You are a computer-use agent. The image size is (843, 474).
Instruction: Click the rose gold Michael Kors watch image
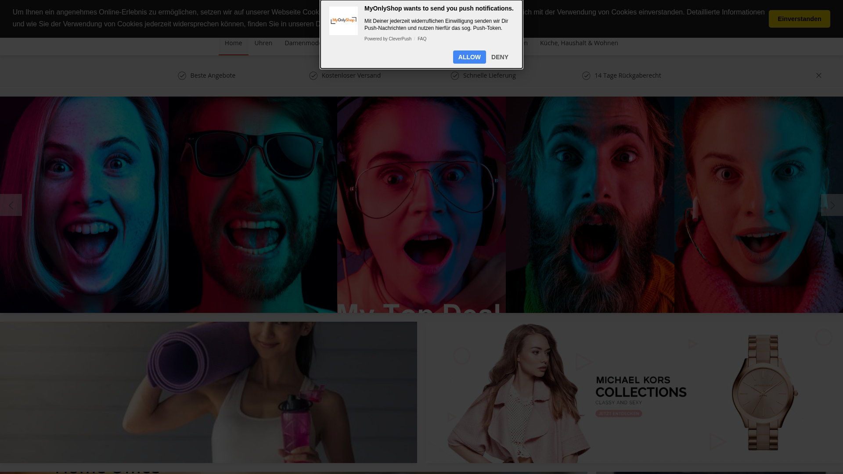pyautogui.click(x=764, y=392)
